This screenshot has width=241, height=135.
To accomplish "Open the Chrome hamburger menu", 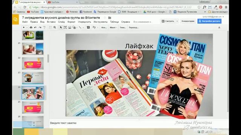I will tap(226, 7).
